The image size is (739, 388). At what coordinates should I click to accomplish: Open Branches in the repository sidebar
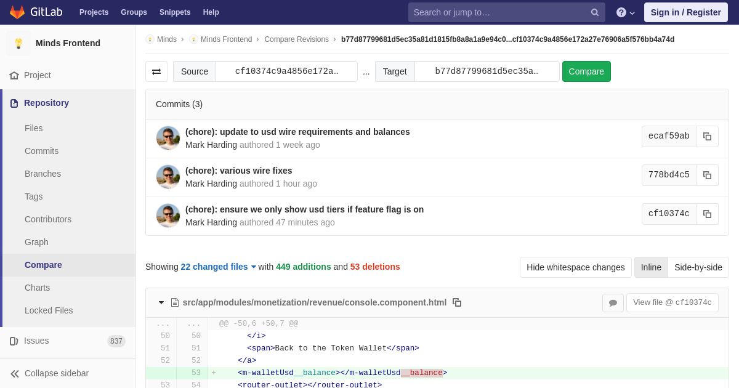(x=42, y=174)
